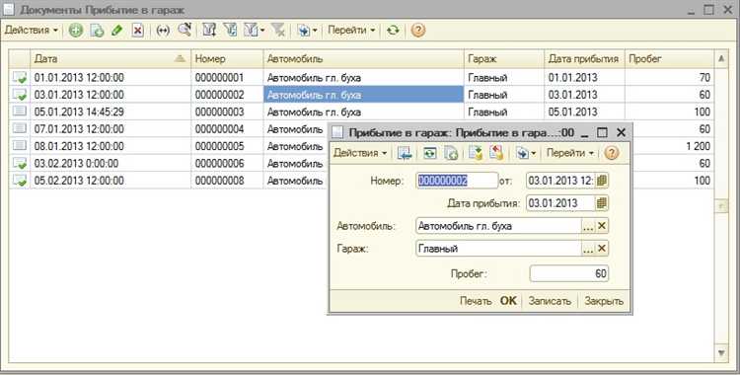
Task: Open calendar picker for Дата прибытия field
Action: click(601, 203)
